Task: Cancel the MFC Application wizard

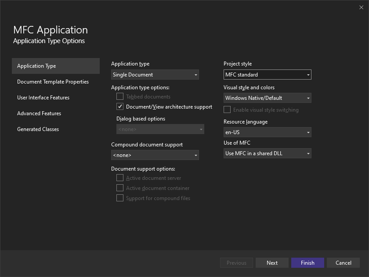Action: [343, 262]
